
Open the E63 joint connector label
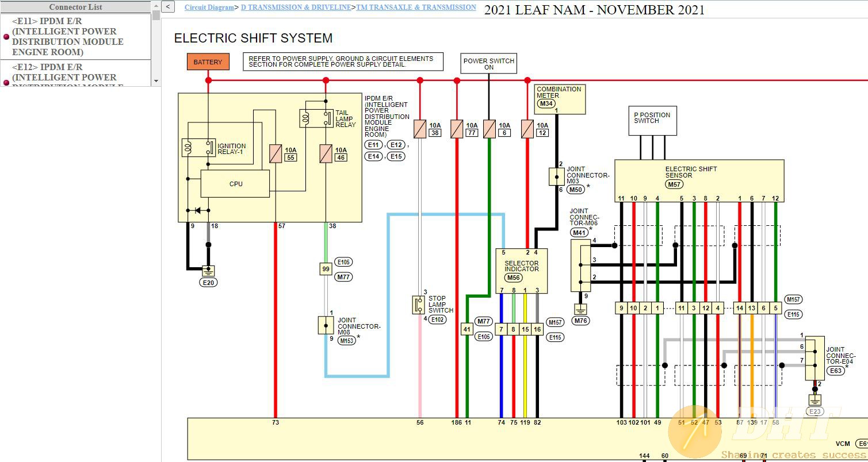[x=836, y=371]
